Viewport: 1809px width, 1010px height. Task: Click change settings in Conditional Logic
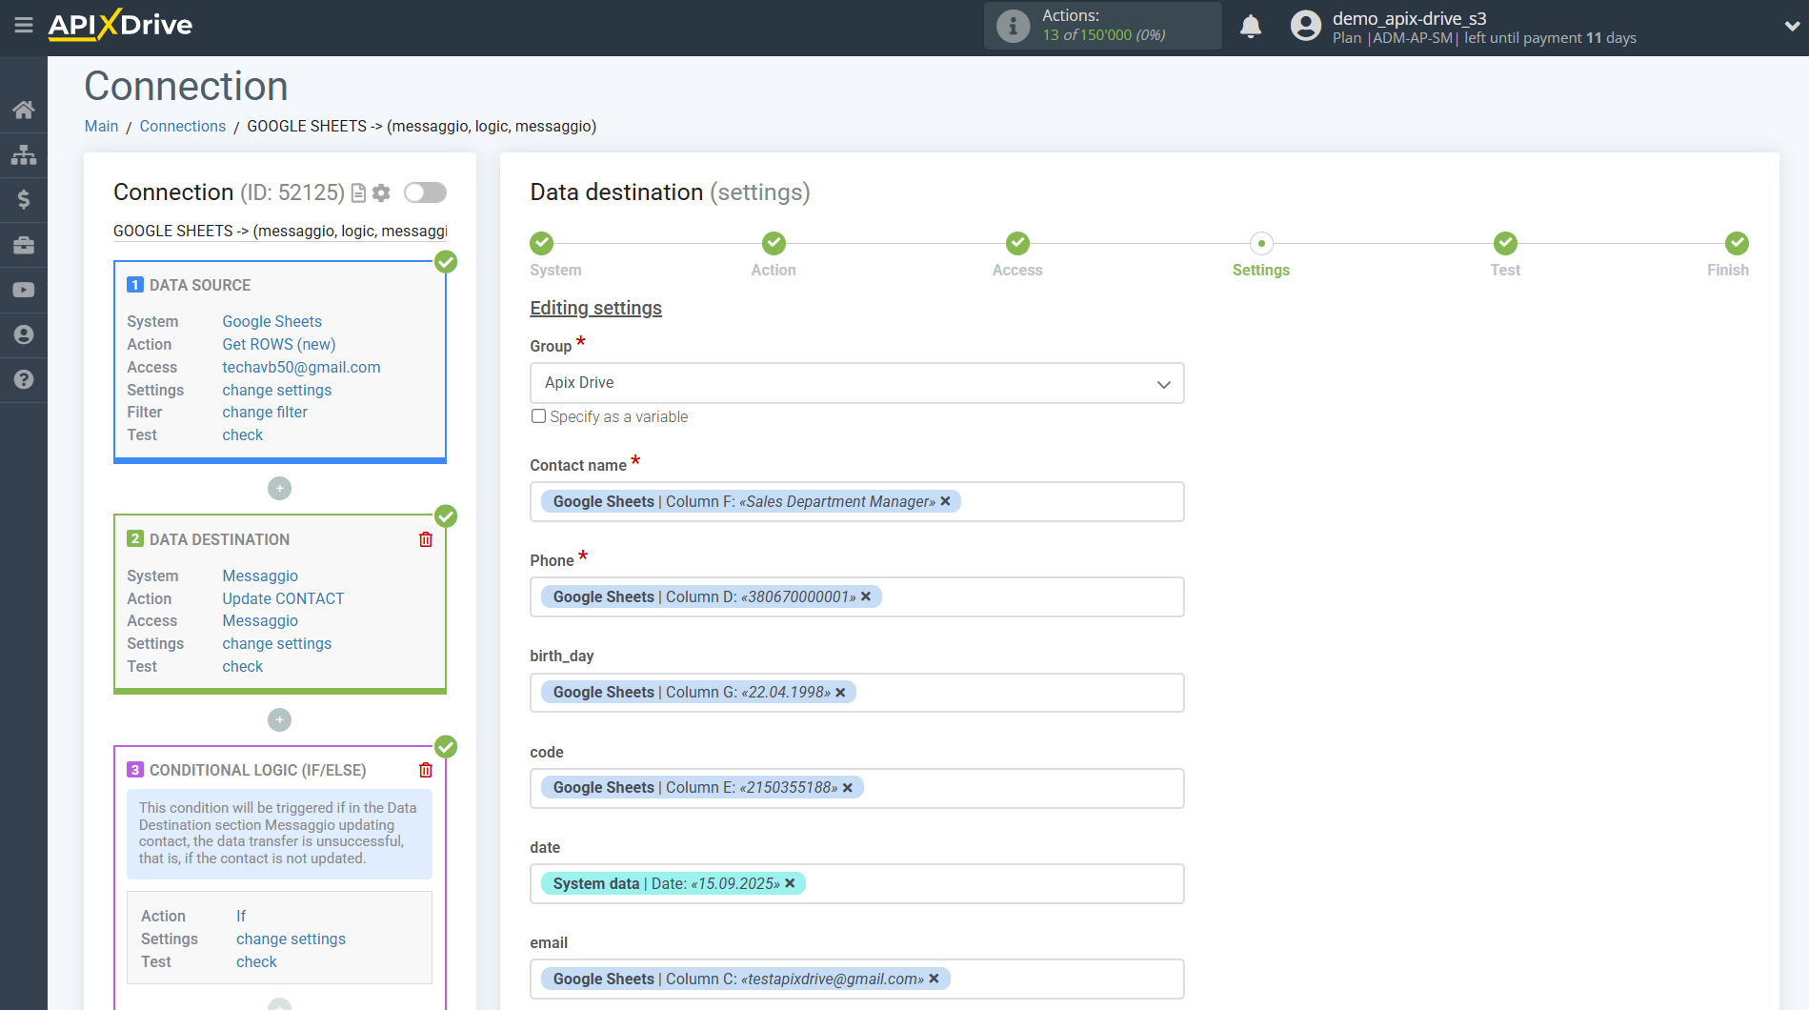(291, 939)
